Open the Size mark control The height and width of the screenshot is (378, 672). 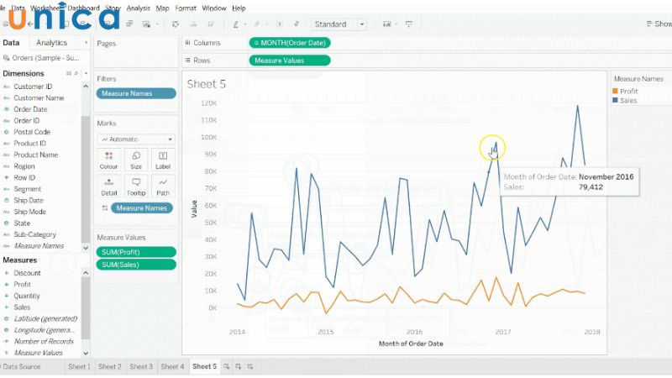point(136,160)
